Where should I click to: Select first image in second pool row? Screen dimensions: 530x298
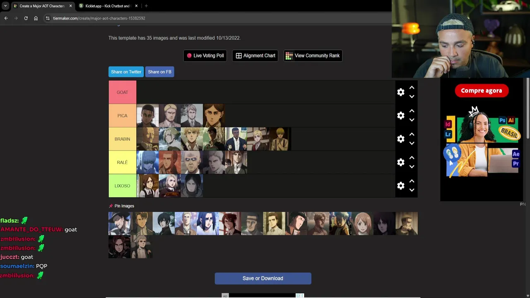point(119,247)
